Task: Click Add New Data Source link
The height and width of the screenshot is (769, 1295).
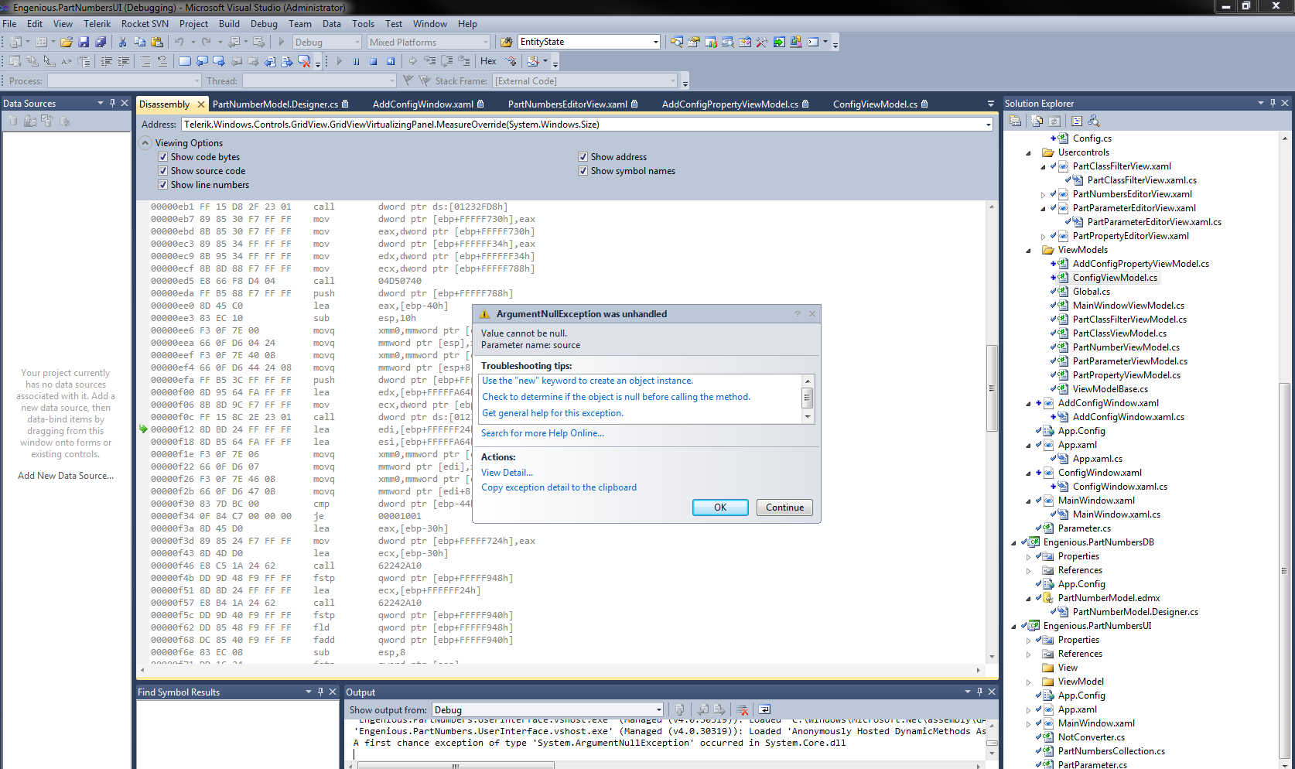Action: 66,476
